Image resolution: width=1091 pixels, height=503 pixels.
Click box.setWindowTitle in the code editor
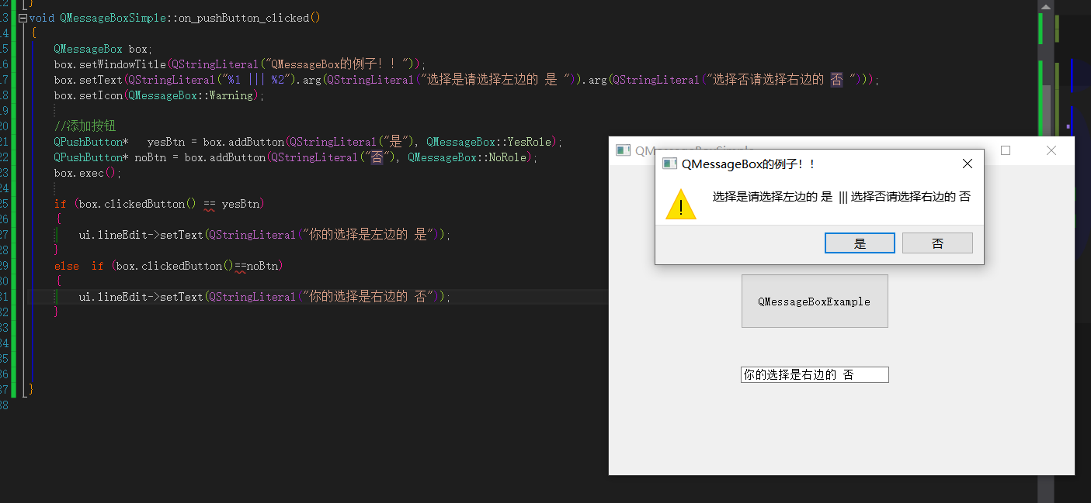tap(110, 64)
